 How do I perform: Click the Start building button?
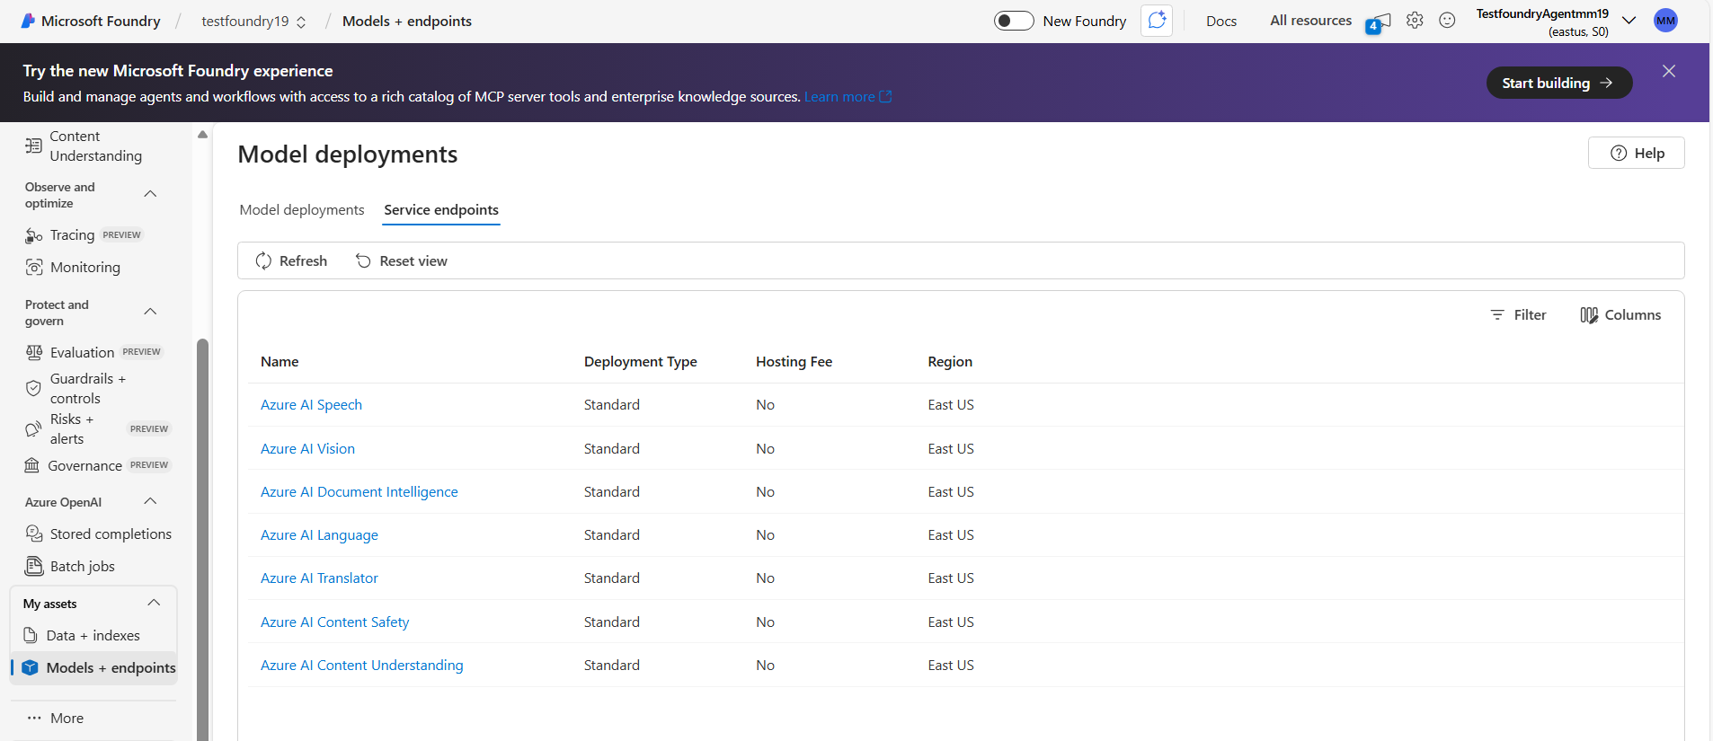1558,83
